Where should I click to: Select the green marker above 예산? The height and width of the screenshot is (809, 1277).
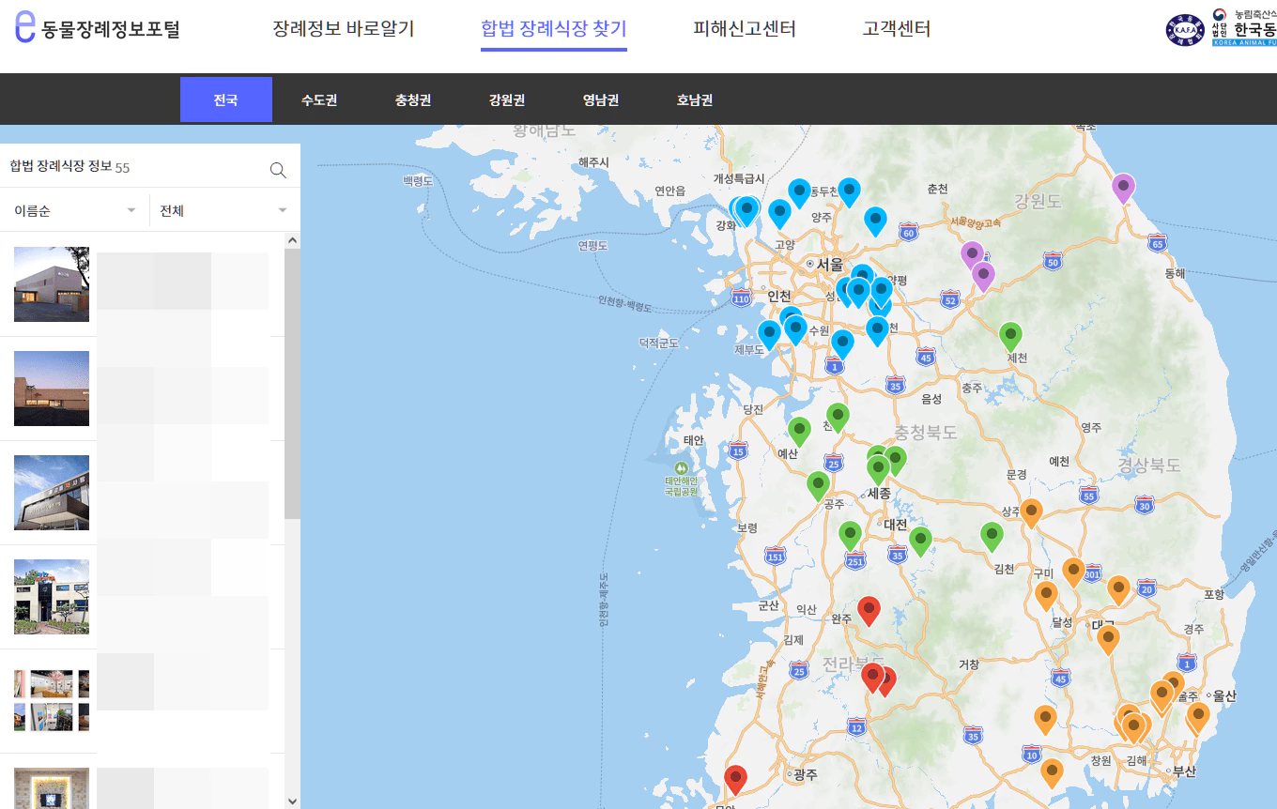coord(799,432)
